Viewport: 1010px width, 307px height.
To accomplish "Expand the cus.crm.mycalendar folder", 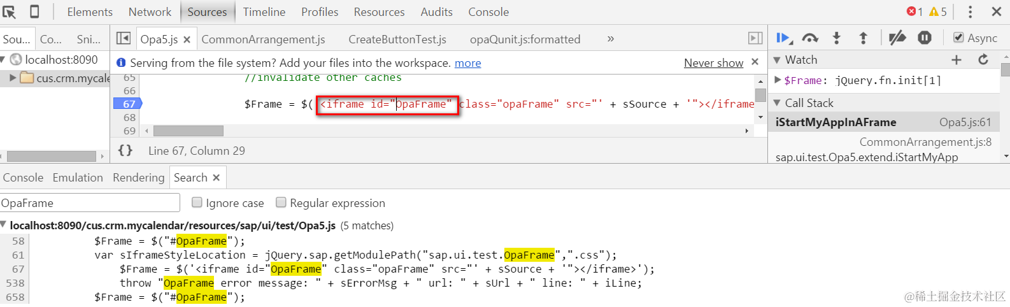I will 13,78.
